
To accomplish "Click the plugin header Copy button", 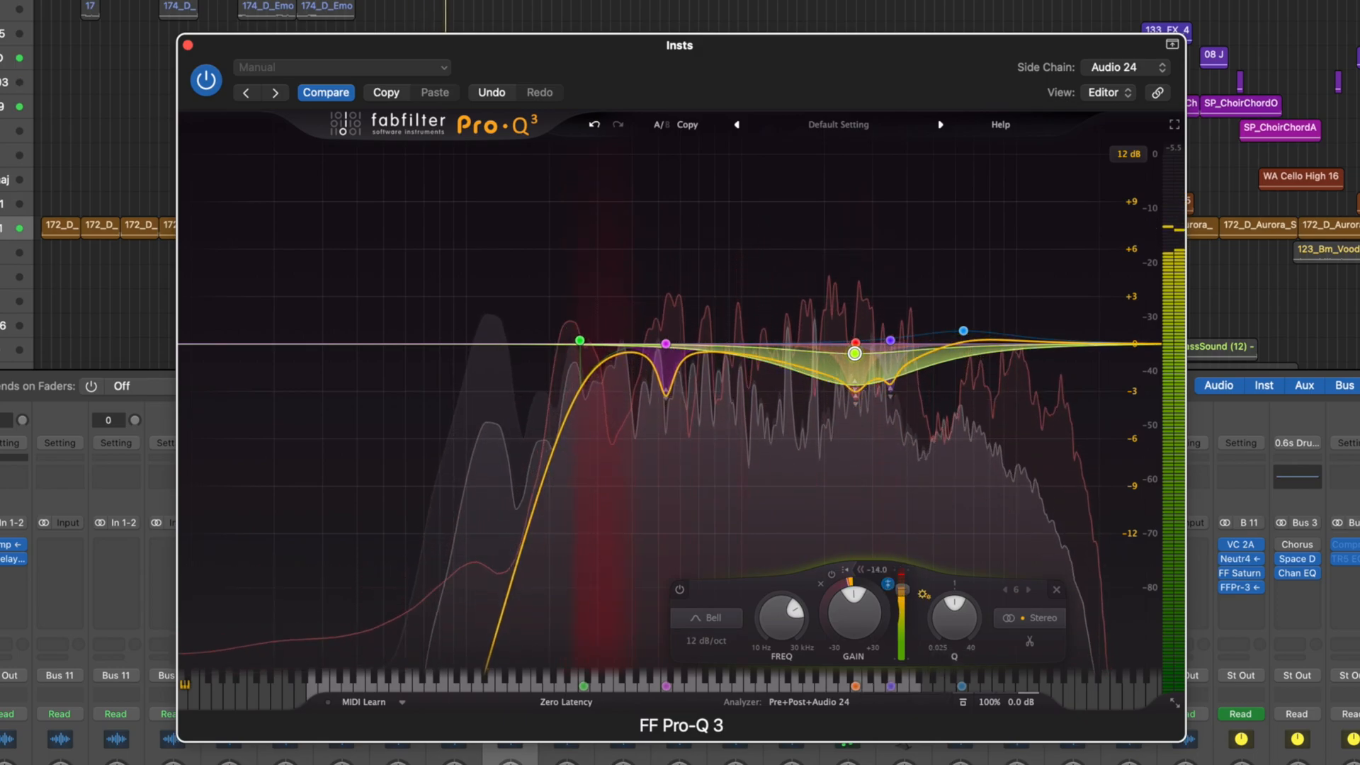I will pos(386,93).
